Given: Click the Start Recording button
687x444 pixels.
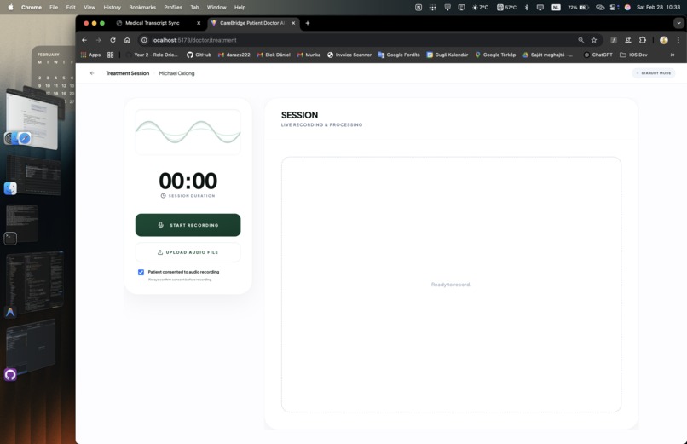Looking at the screenshot, I should (188, 225).
